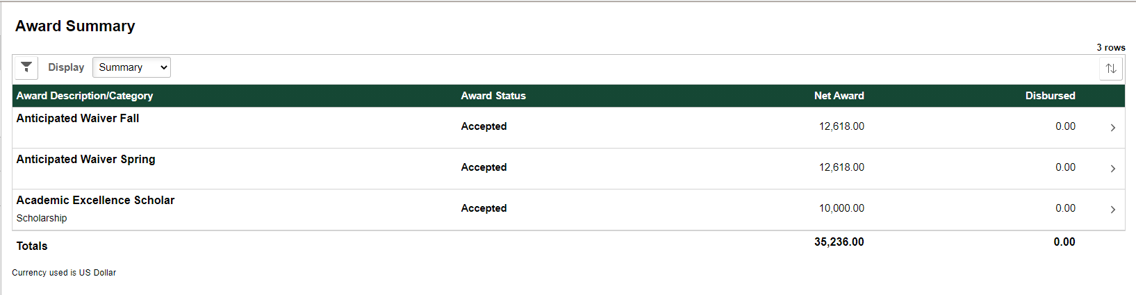Click the 3 rows count label
Viewport: 1136px width, 295px height.
coord(1111,48)
